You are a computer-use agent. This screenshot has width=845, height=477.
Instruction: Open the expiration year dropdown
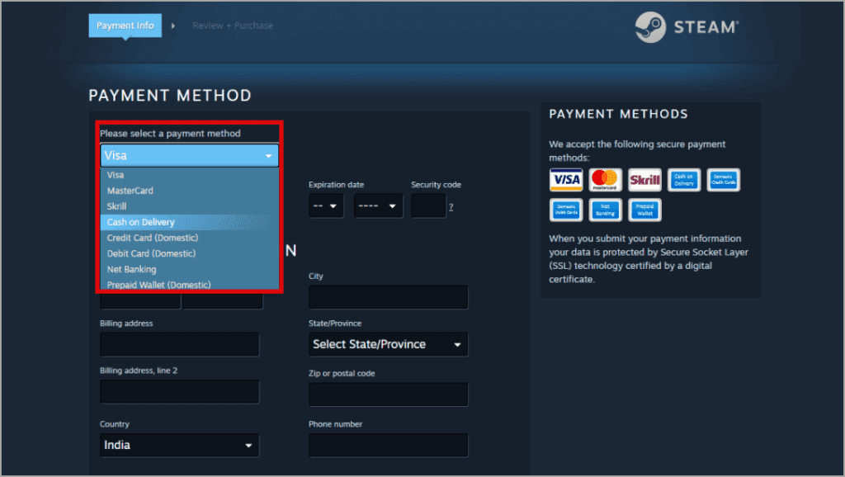coord(378,205)
